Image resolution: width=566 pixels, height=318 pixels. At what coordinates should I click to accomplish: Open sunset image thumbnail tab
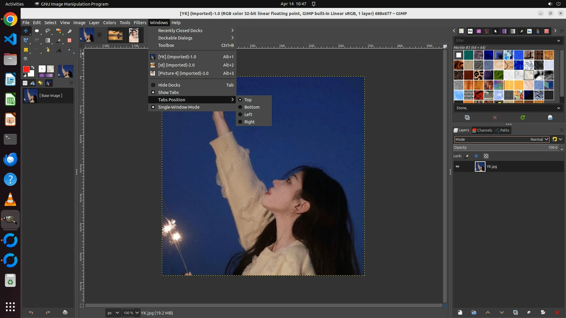point(116,35)
